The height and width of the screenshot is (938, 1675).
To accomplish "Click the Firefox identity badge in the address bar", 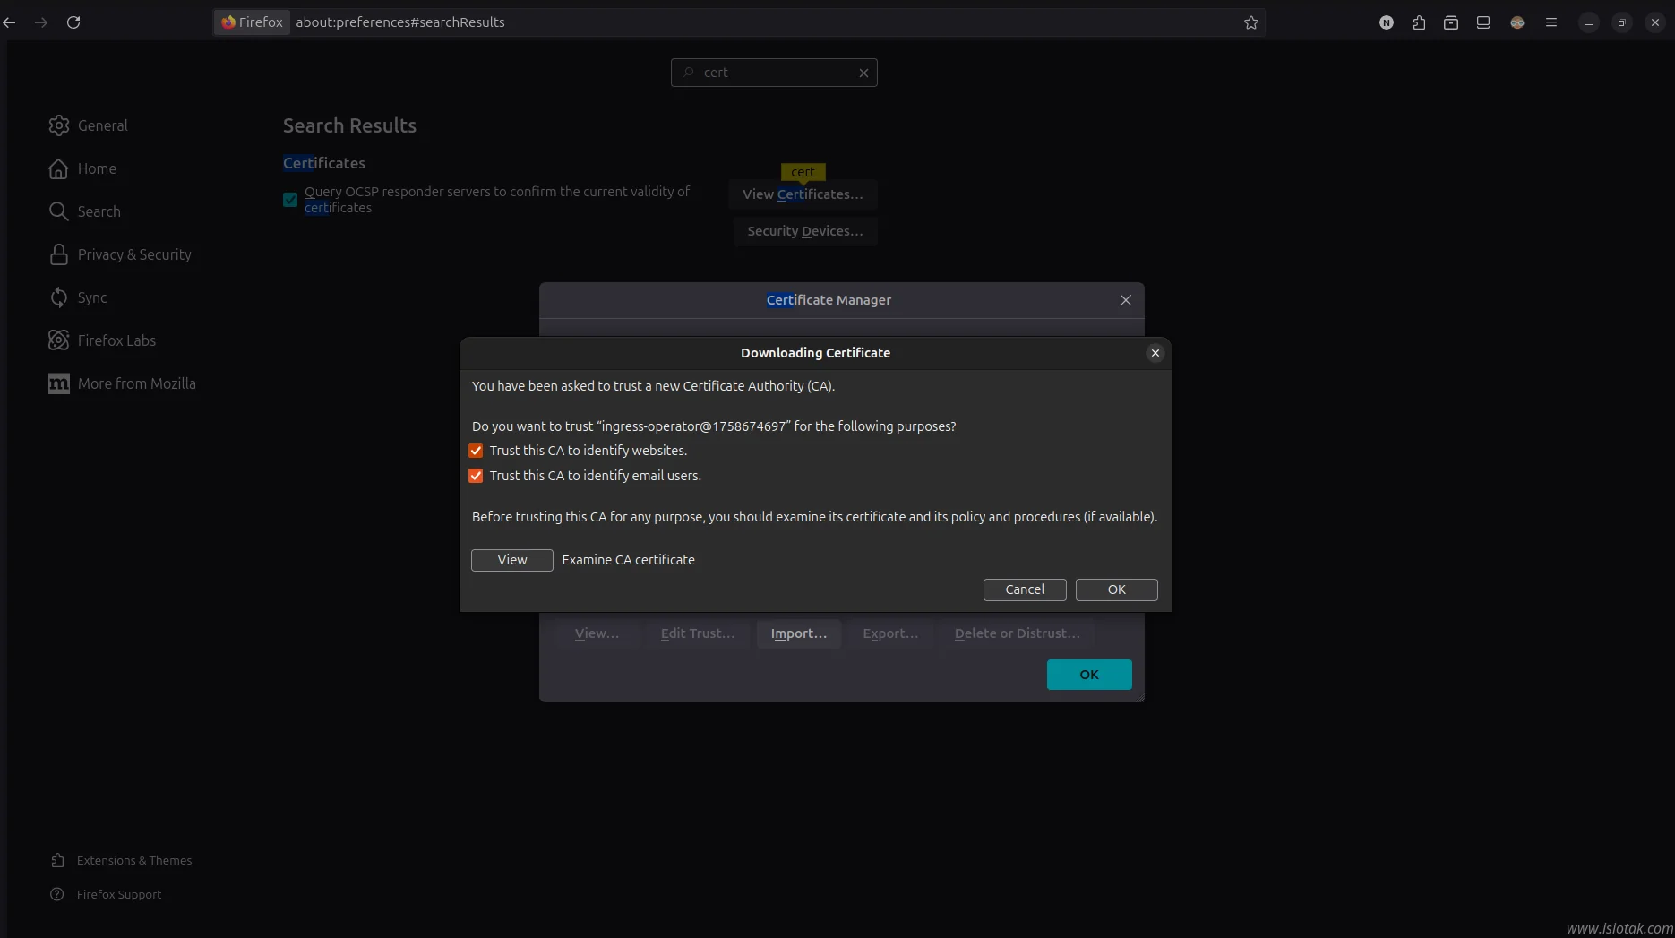I will click(252, 22).
